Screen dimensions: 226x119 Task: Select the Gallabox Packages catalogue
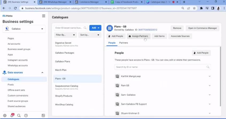[x=77, y=53]
